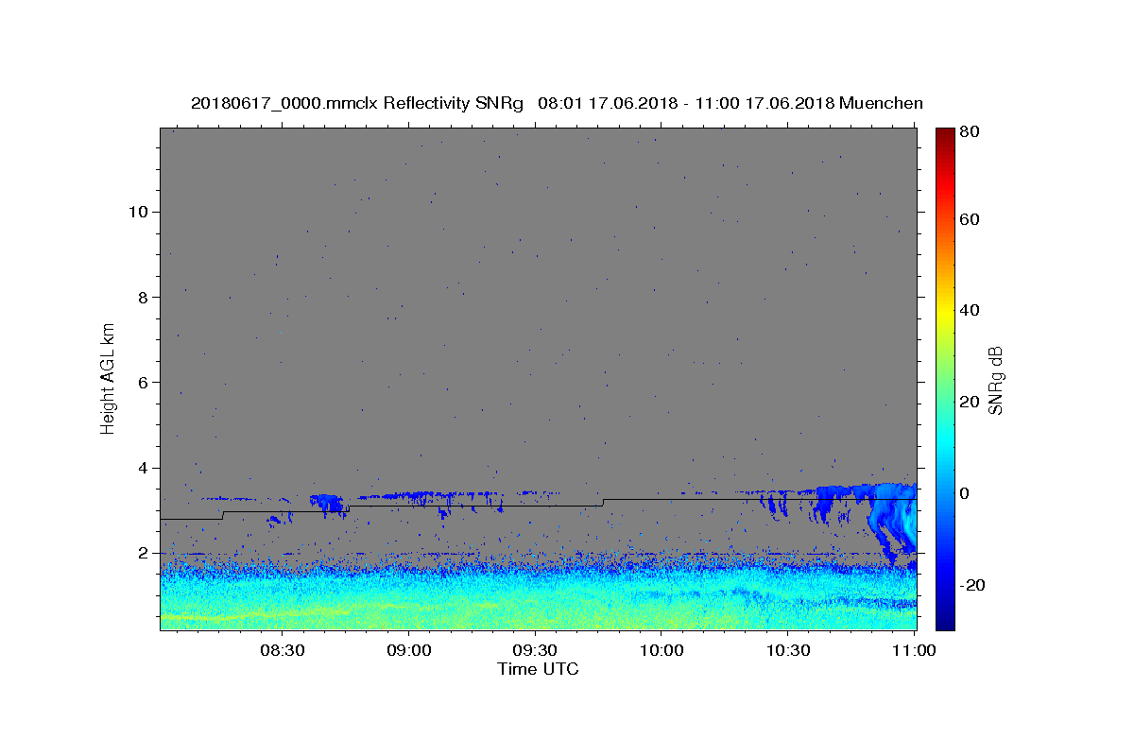
Task: Click the 11:00 time tick label
Action: (x=914, y=650)
